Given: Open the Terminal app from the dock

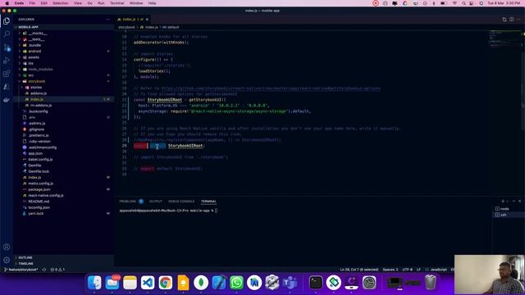Looking at the screenshot, I should [316, 283].
